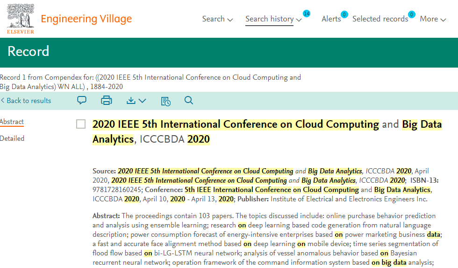The height and width of the screenshot is (268, 458).
Task: Expand the More menu
Action: point(433,19)
